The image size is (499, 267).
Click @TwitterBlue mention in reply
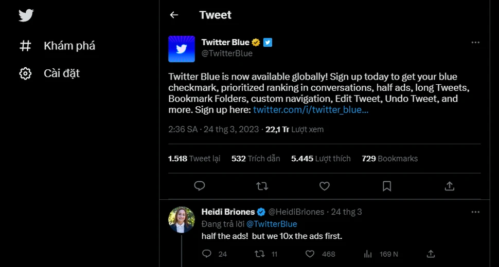(271, 224)
